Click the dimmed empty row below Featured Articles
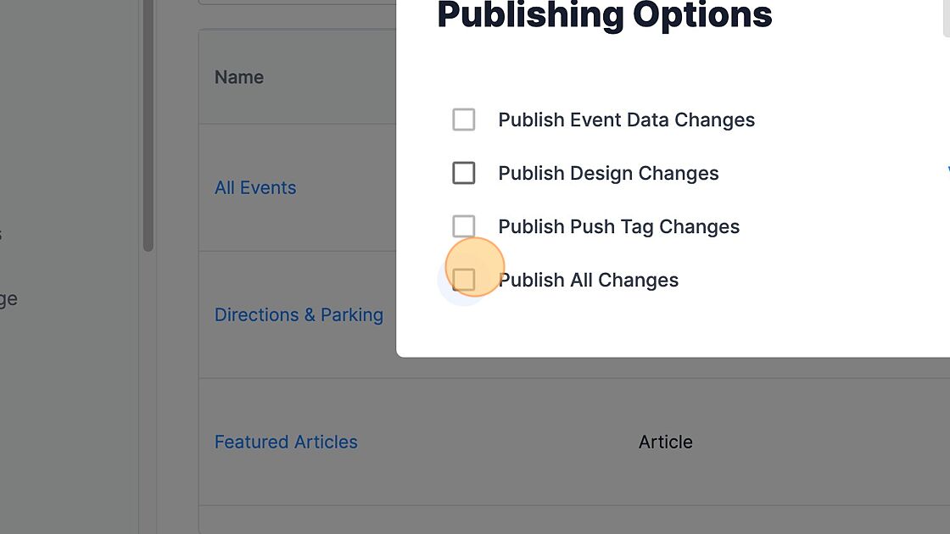The width and height of the screenshot is (950, 534). tap(509, 520)
